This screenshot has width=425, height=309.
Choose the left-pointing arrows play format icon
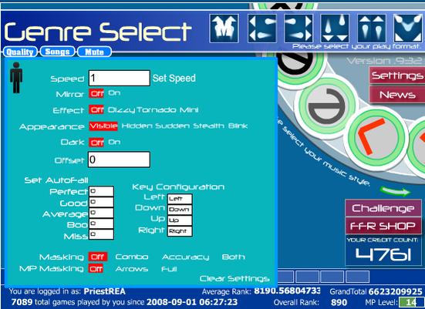(262, 29)
